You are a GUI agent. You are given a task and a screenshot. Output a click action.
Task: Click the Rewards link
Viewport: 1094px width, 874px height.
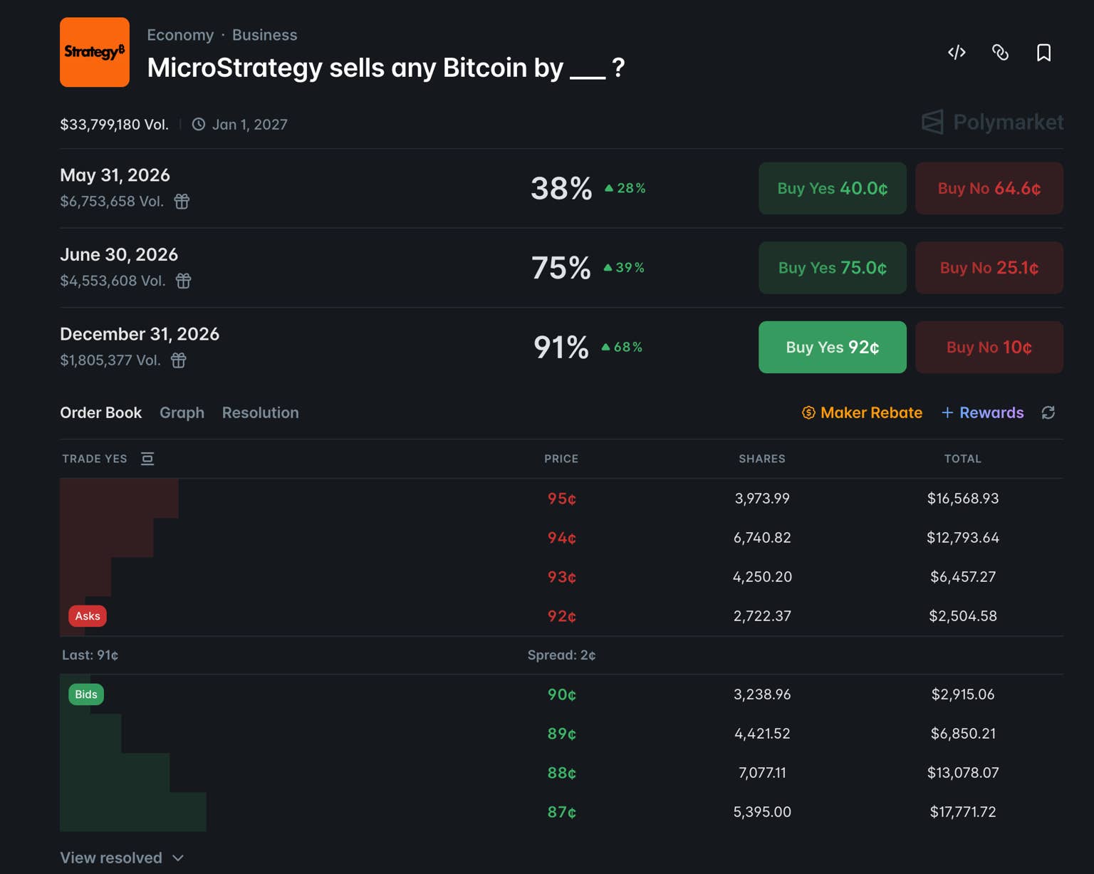click(983, 412)
